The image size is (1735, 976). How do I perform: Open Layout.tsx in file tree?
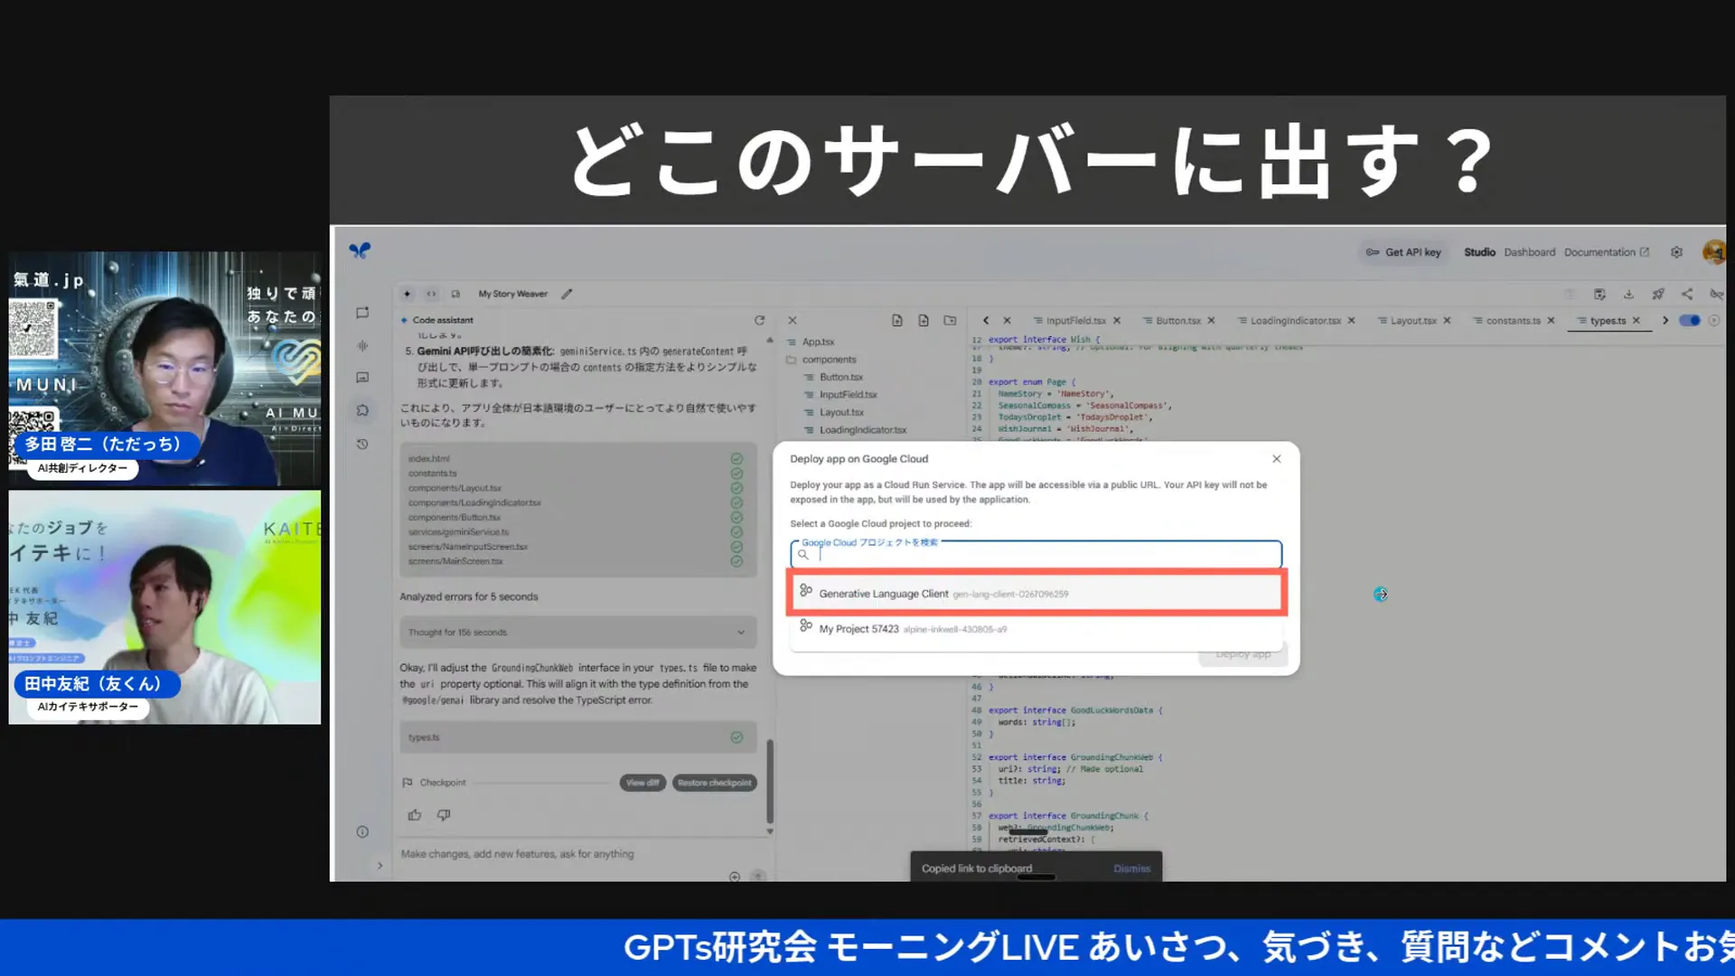841,412
